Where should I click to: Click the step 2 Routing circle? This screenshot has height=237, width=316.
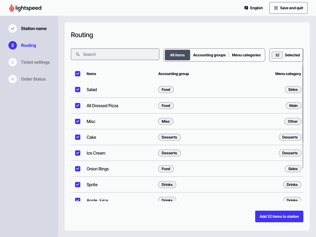13,45
